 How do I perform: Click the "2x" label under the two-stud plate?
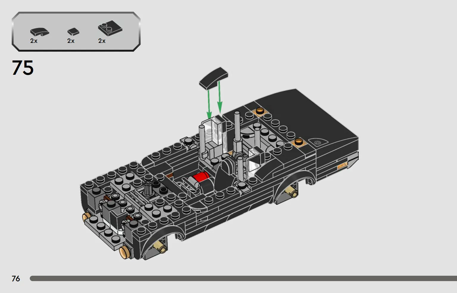point(102,41)
